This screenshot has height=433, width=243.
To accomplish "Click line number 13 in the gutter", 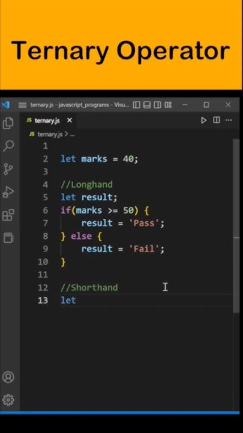I will [43, 300].
